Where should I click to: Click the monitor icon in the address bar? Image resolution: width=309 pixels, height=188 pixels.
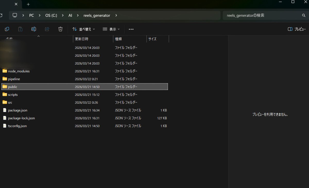pyautogui.click(x=15, y=15)
